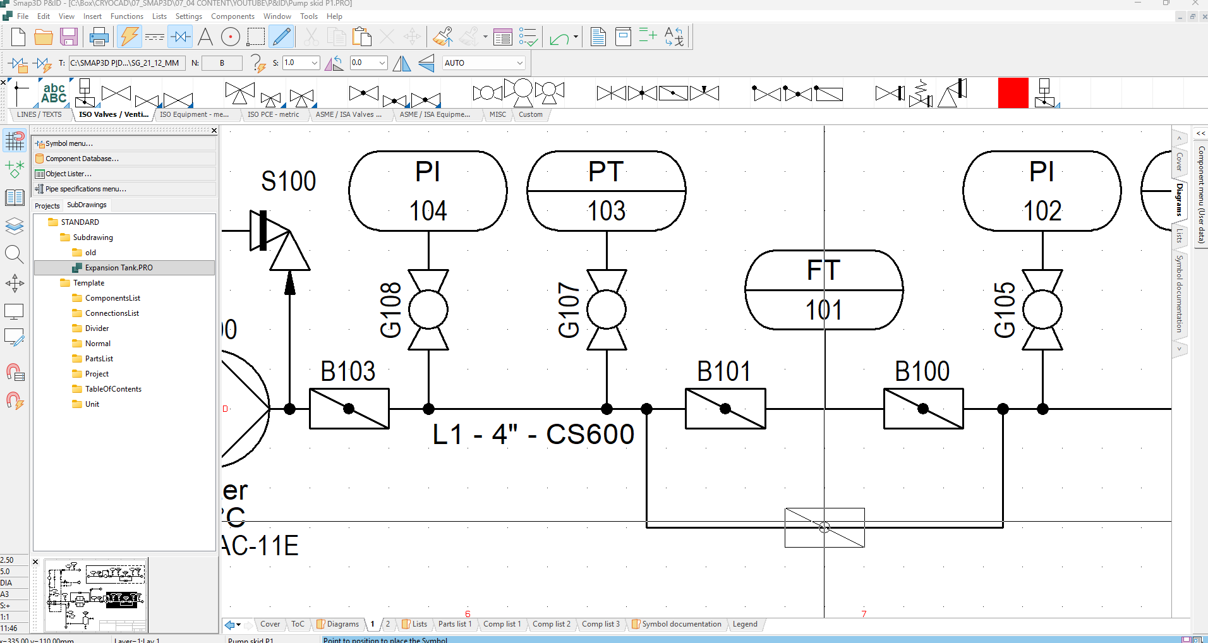This screenshot has height=643, width=1208.
Task: Open the AUTO dropdown
Action: pyautogui.click(x=483, y=63)
